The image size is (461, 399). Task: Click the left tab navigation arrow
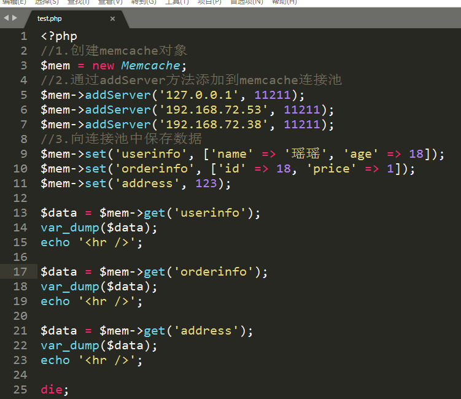pyautogui.click(x=6, y=18)
